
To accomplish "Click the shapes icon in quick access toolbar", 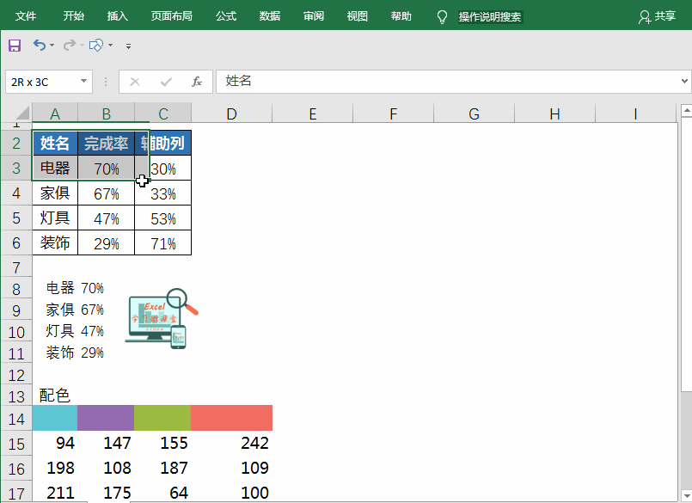I will pos(95,45).
